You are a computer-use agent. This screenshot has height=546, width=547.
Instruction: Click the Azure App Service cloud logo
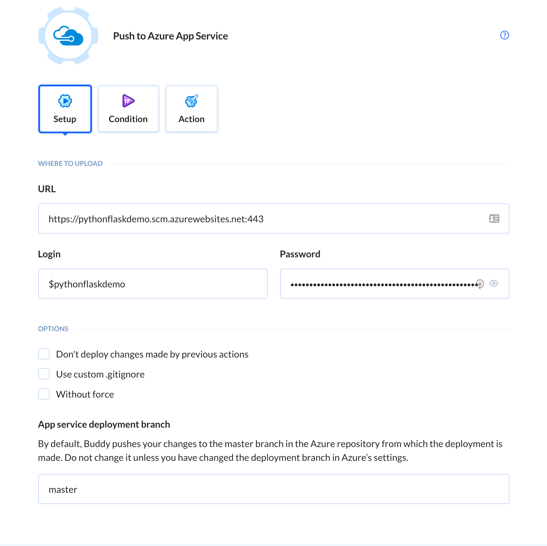click(68, 36)
